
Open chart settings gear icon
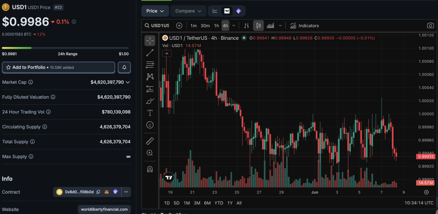tap(426, 192)
